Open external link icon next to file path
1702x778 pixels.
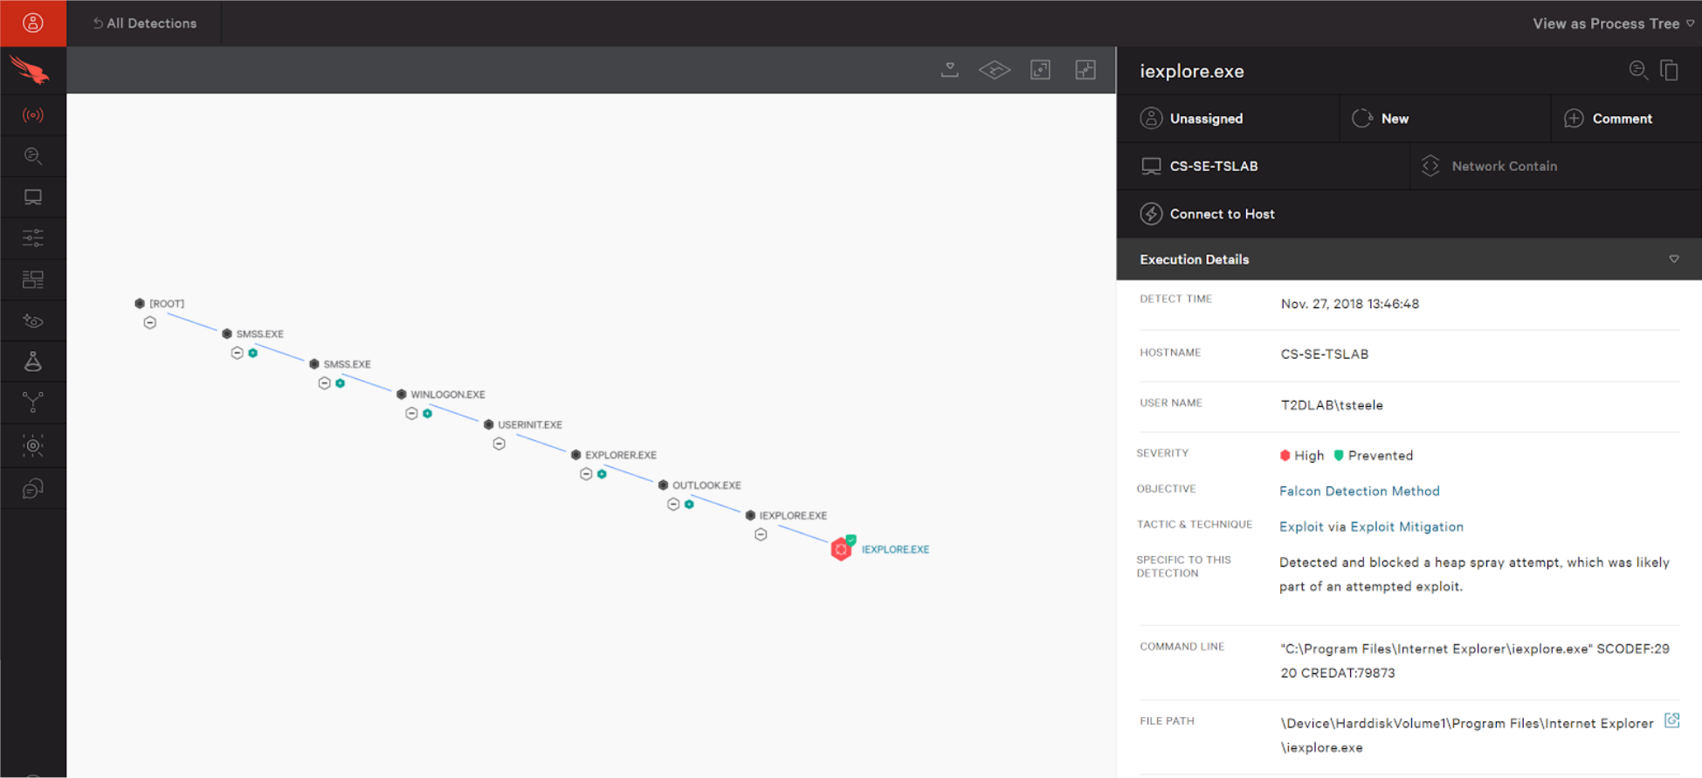click(x=1671, y=720)
